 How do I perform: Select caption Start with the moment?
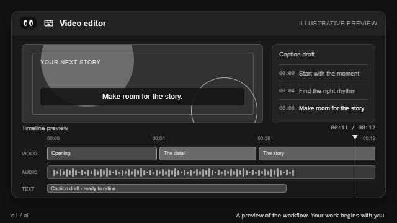[x=323, y=74]
